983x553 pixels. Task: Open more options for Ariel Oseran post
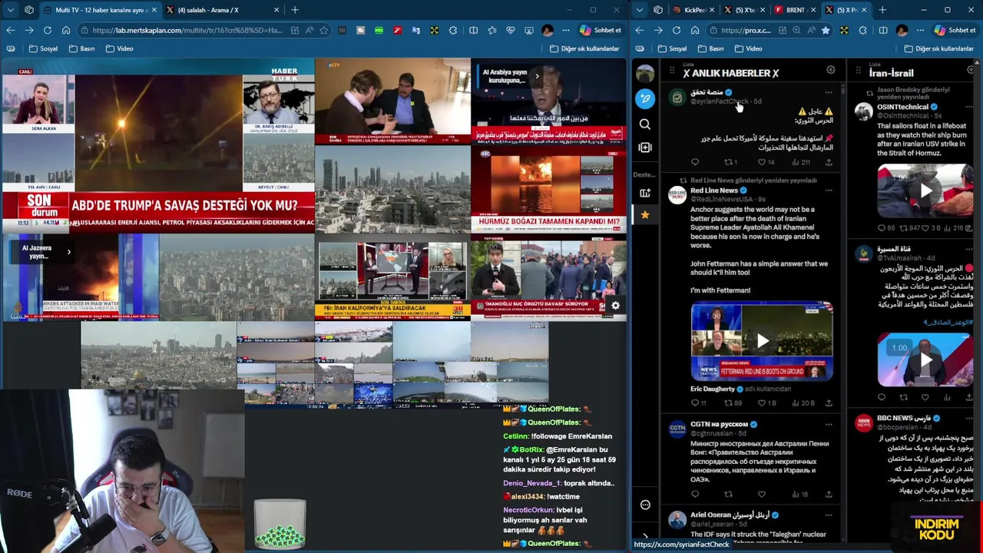pos(829,515)
